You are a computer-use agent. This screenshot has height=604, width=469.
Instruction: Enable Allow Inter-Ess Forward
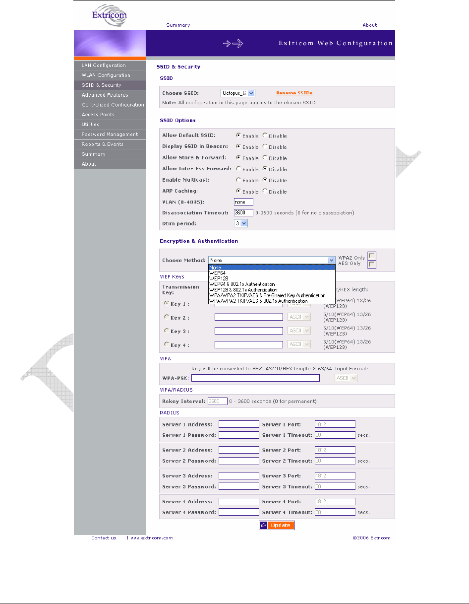point(238,169)
